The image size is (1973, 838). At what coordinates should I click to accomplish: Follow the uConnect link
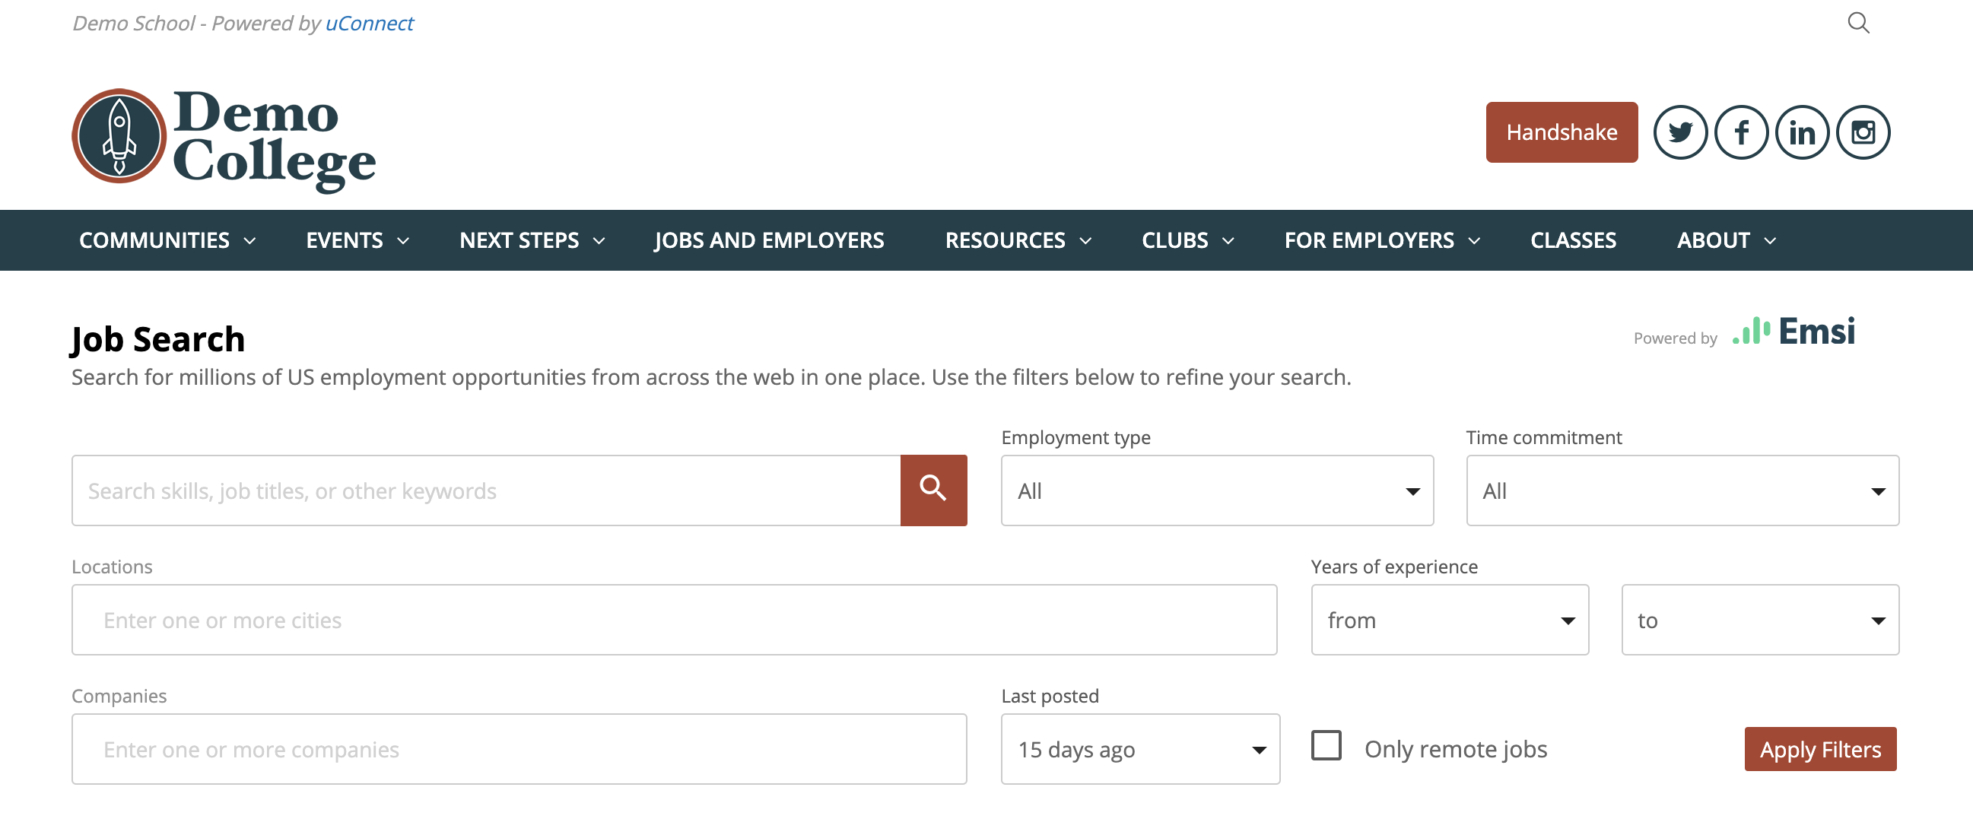pos(369,24)
